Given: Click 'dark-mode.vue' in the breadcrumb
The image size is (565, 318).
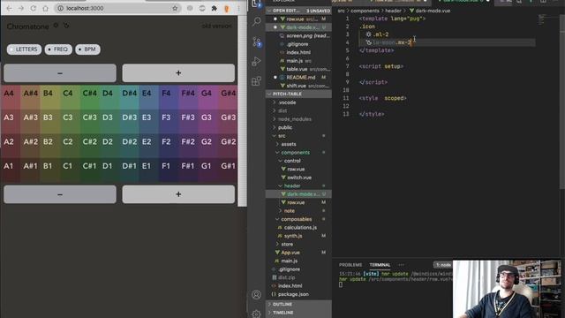Looking at the screenshot, I should 433,11.
